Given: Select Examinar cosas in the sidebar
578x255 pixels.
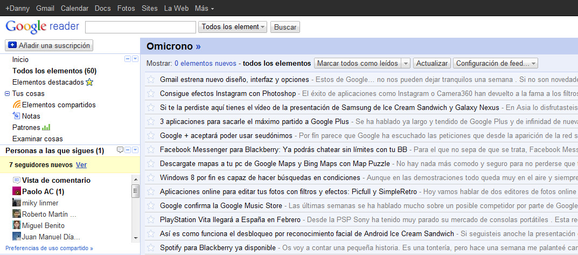Looking at the screenshot, I should point(38,139).
